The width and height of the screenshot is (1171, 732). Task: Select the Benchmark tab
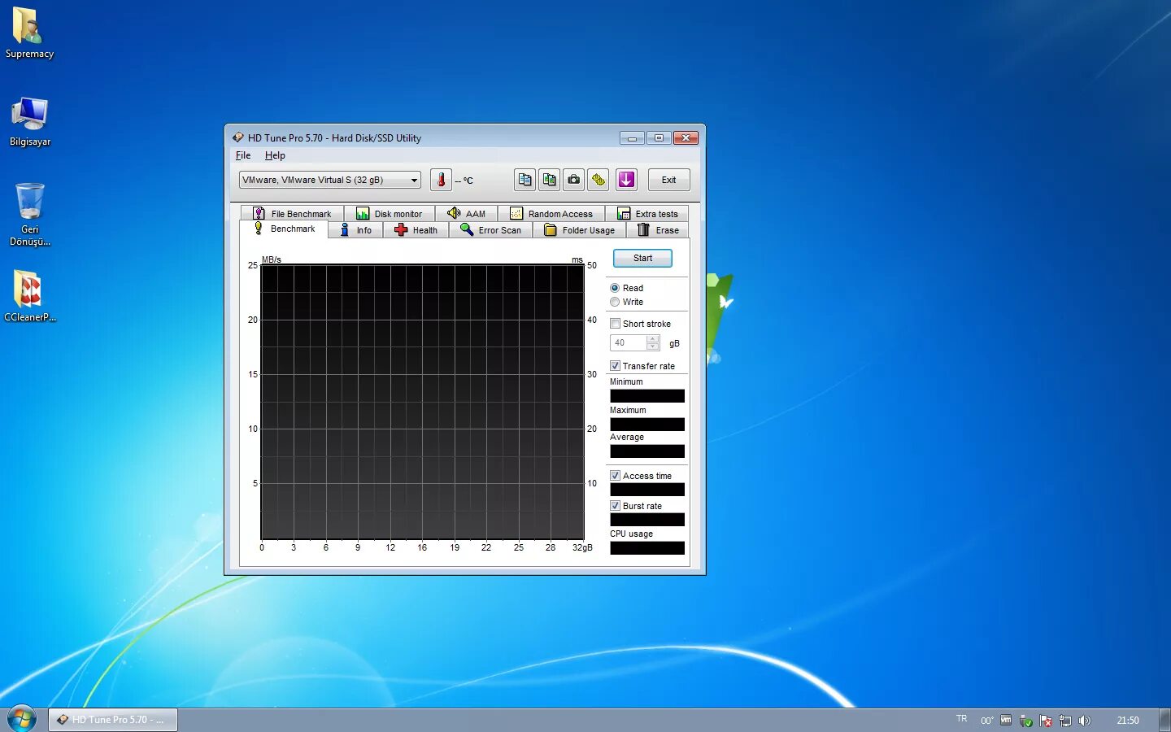click(284, 229)
